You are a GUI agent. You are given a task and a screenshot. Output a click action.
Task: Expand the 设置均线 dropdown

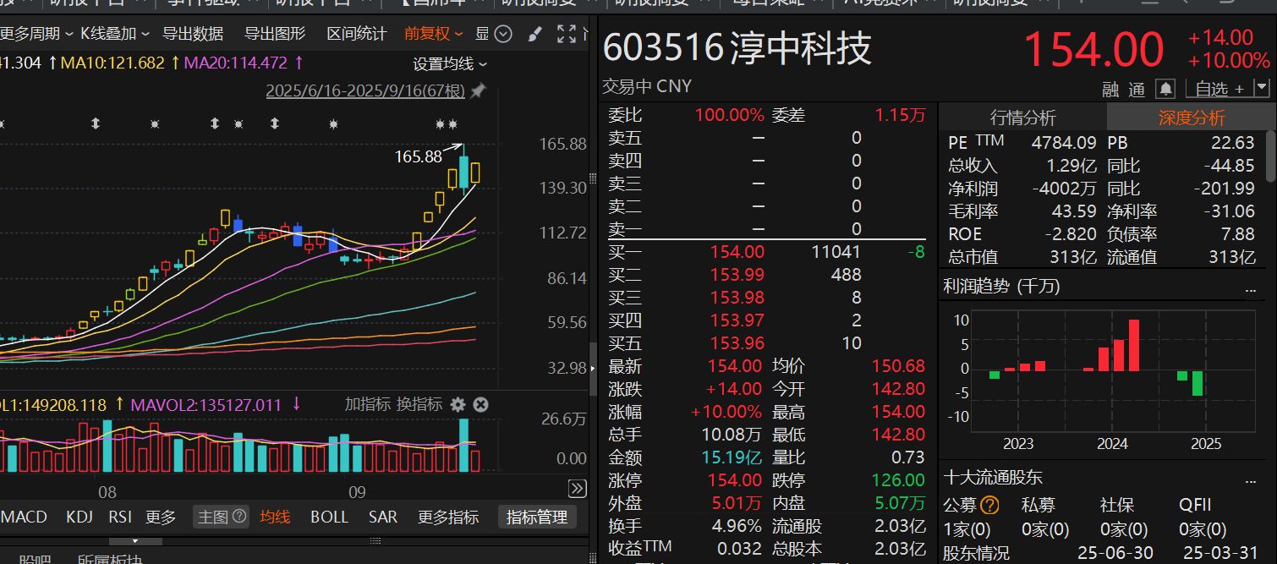pos(450,64)
